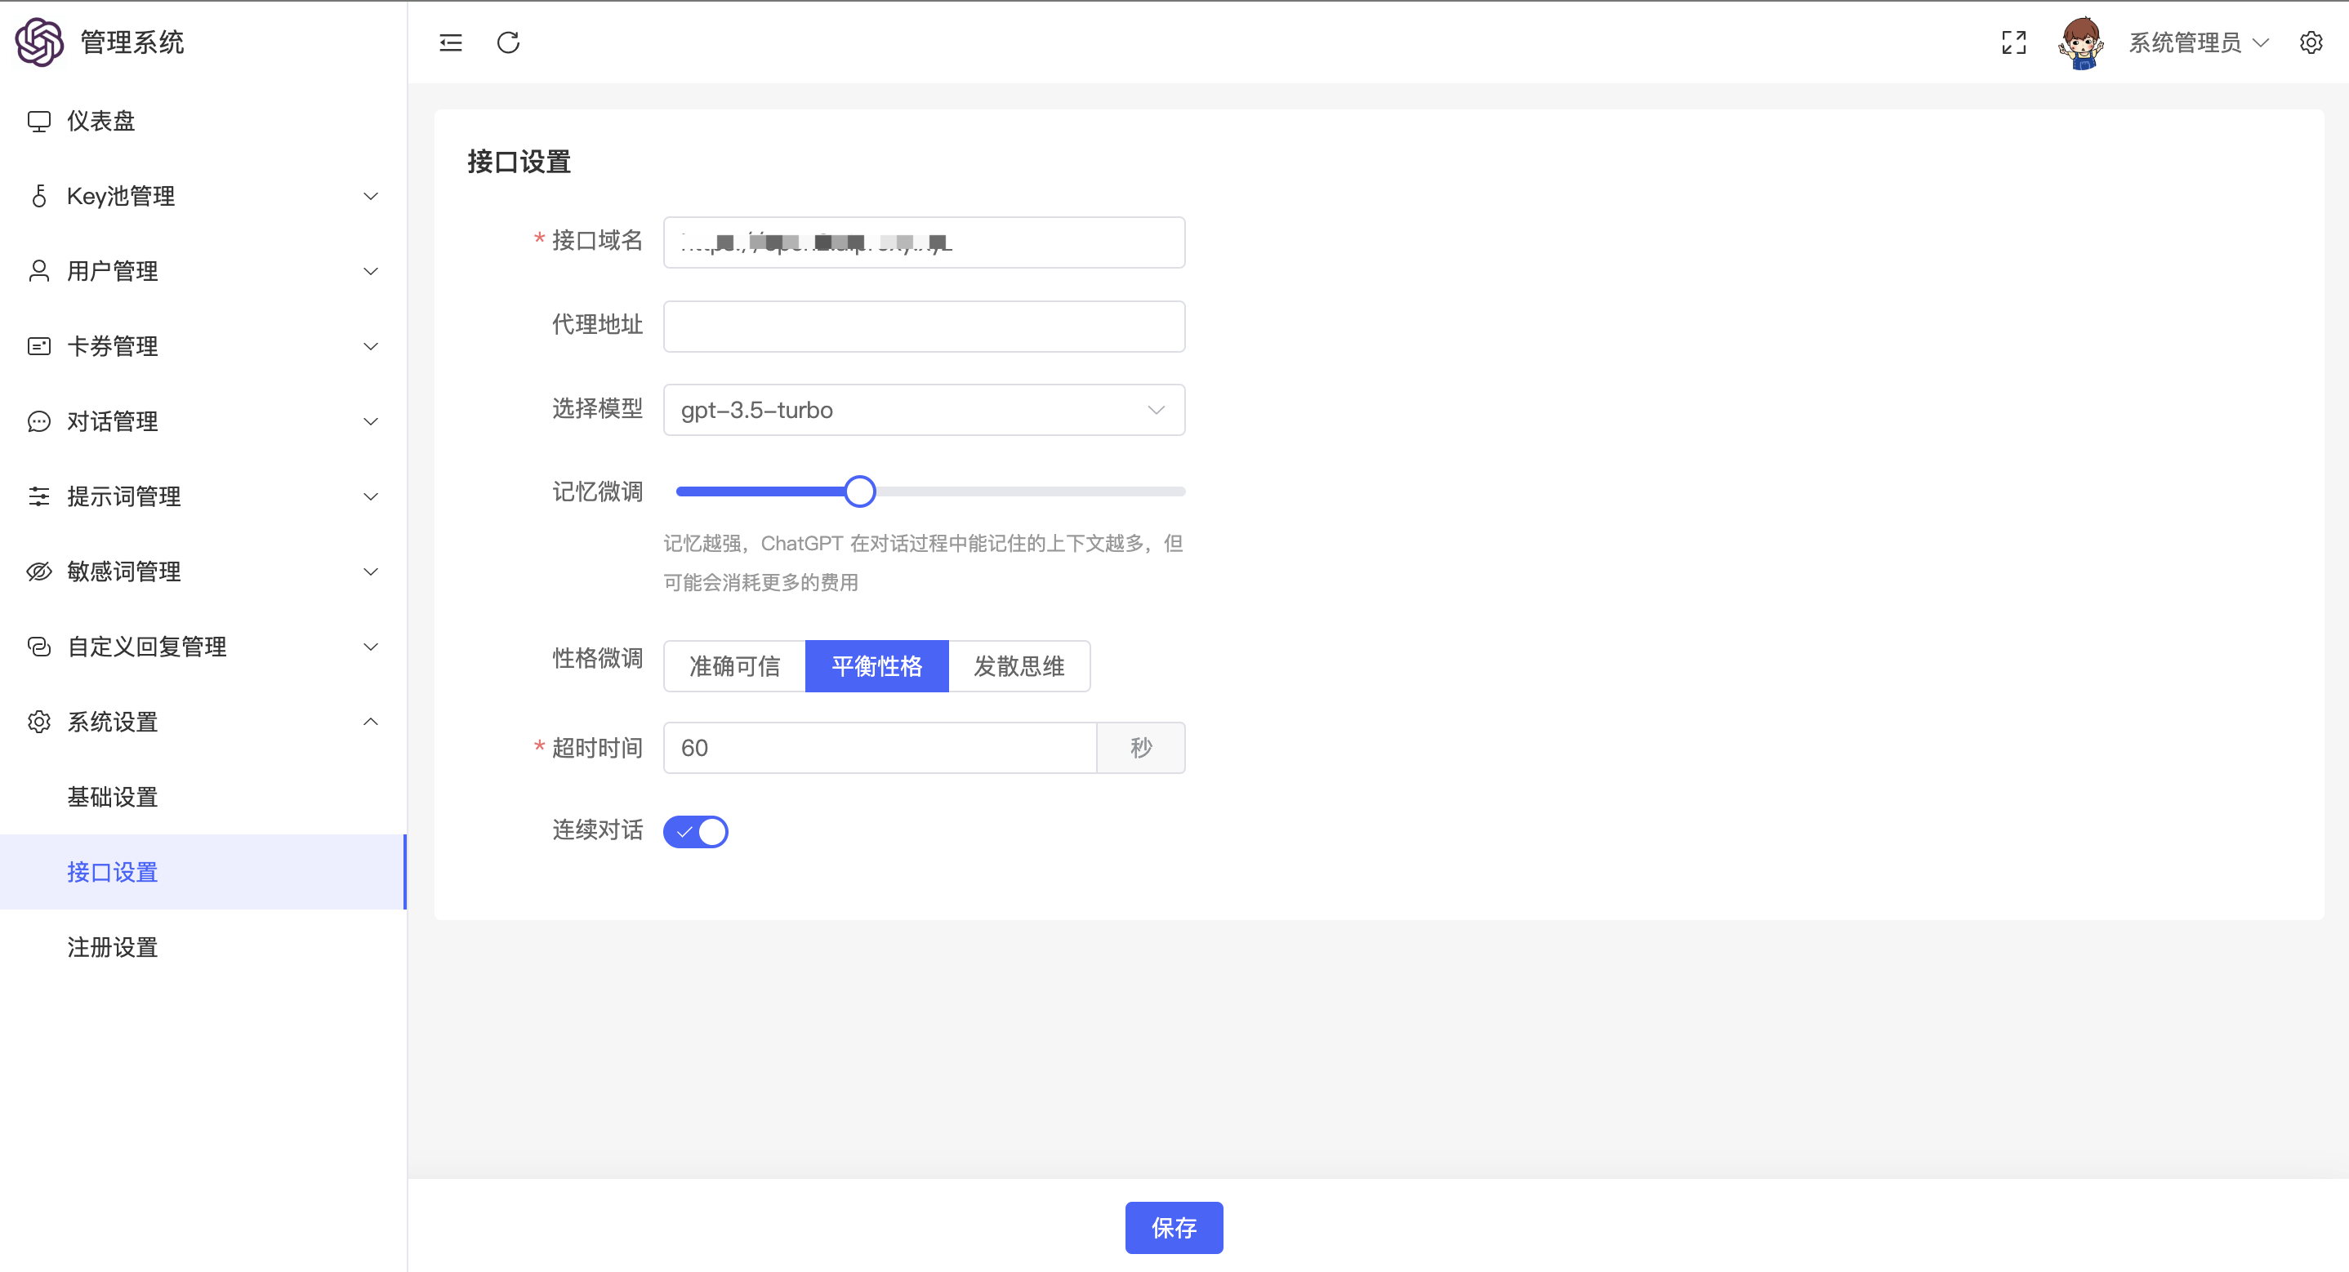Toggle the 连续对话 switch off

[695, 832]
